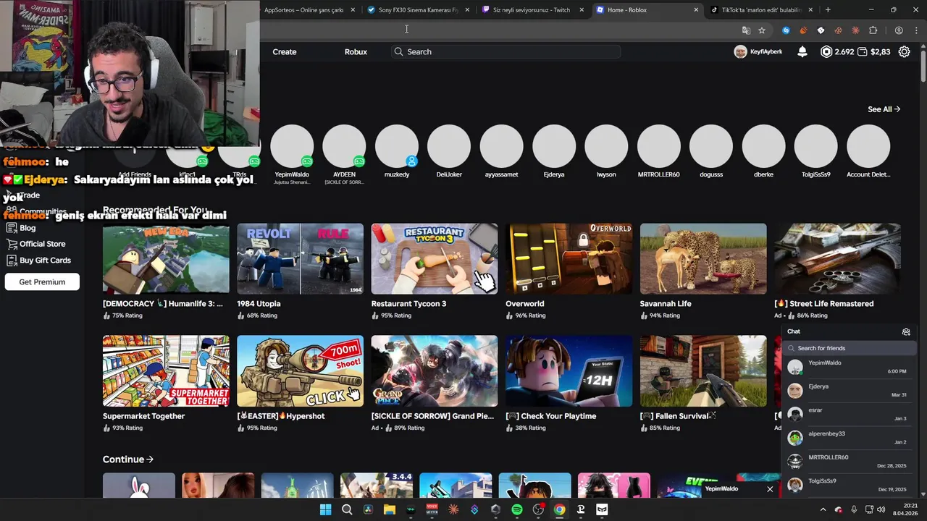Open Roblox settings gear icon
The image size is (927, 521).
click(x=904, y=51)
